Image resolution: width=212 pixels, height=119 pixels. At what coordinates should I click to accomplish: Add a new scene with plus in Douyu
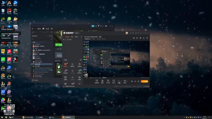point(81,37)
